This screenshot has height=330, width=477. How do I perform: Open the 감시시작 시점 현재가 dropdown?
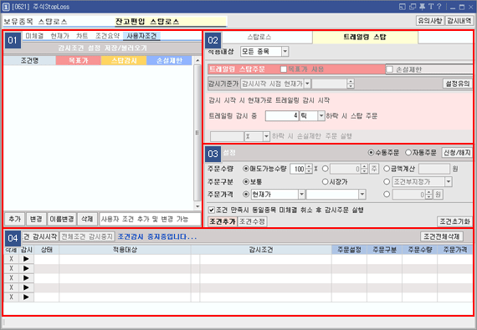pos(308,84)
